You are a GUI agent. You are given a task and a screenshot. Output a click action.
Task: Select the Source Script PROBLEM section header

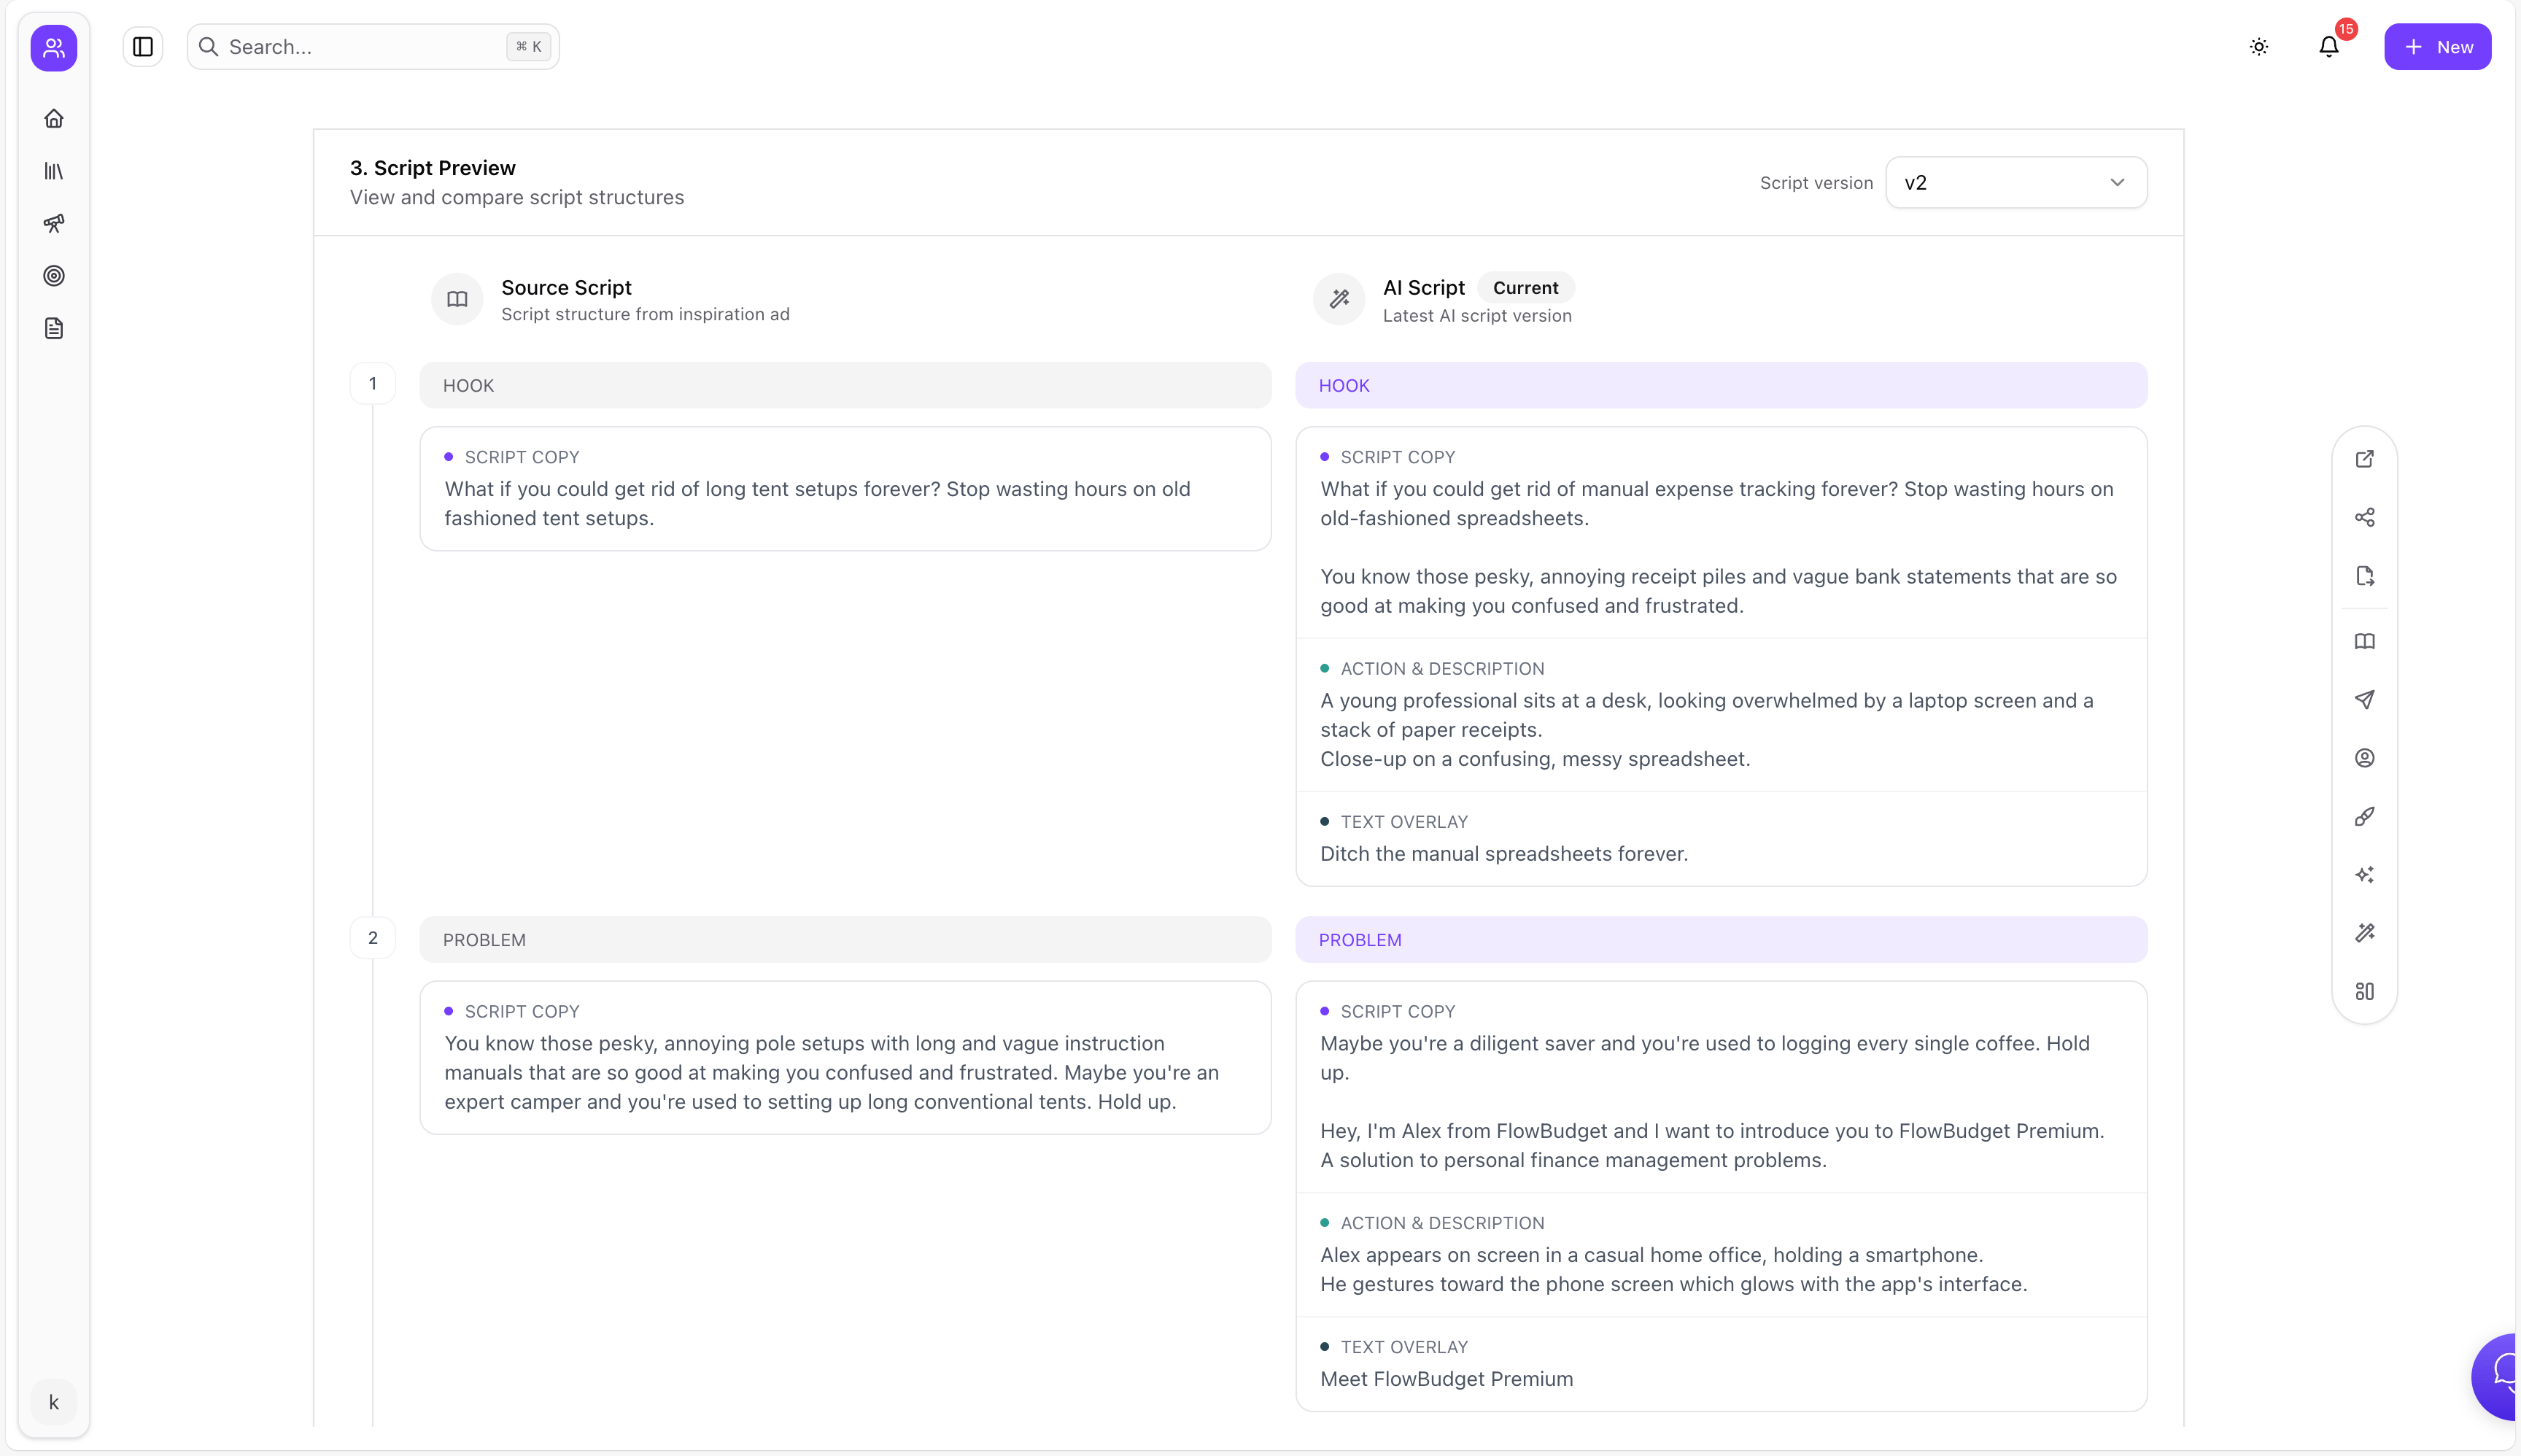[x=845, y=939]
